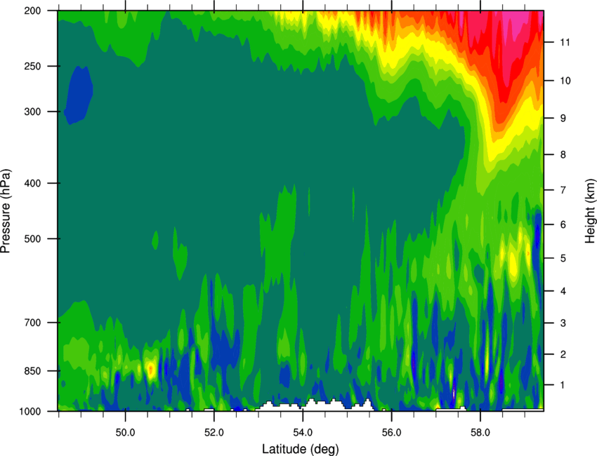The height and width of the screenshot is (456, 597).
Task: Click the 8 km height label
Action: 563,154
